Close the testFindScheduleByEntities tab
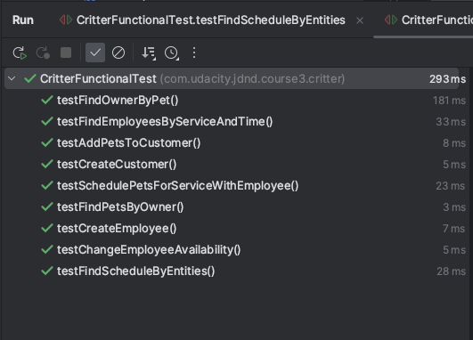The width and height of the screenshot is (473, 340). 360,20
